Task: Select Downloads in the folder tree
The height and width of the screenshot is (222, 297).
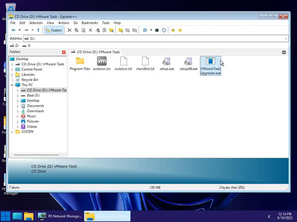Action: point(35,111)
